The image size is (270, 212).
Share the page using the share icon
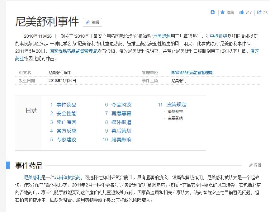click(x=260, y=12)
